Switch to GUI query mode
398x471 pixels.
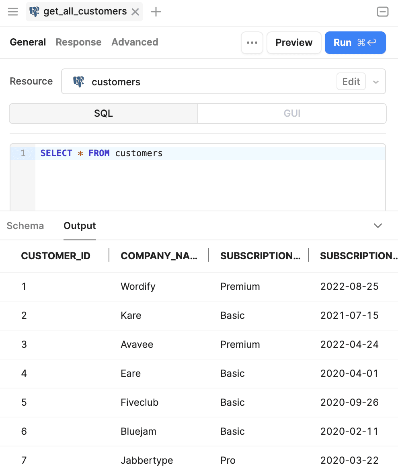(x=292, y=113)
